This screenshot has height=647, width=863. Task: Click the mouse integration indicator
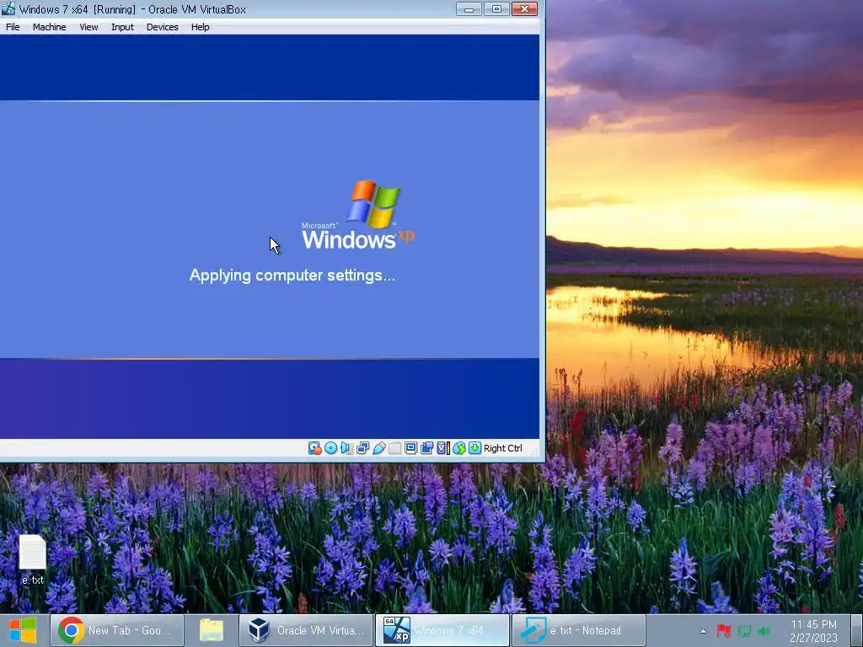click(459, 448)
